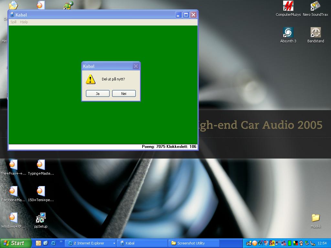The image size is (331, 248).
Task: Select the Musikk folder on desktop
Action: click(x=315, y=221)
